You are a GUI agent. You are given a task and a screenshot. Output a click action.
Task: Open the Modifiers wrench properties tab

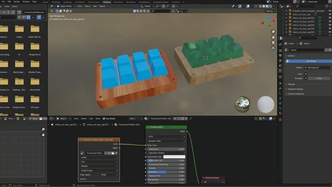280,88
